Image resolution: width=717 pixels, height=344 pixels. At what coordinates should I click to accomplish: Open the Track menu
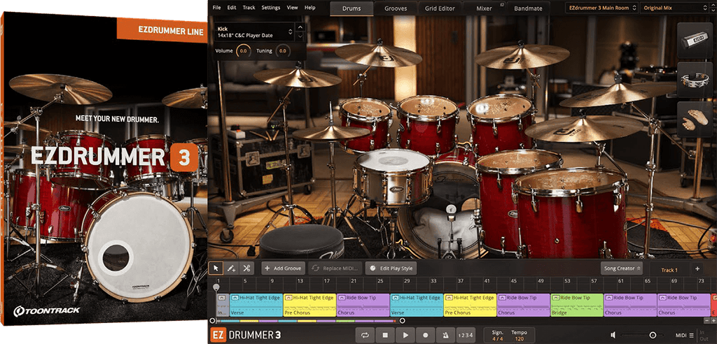pos(249,8)
